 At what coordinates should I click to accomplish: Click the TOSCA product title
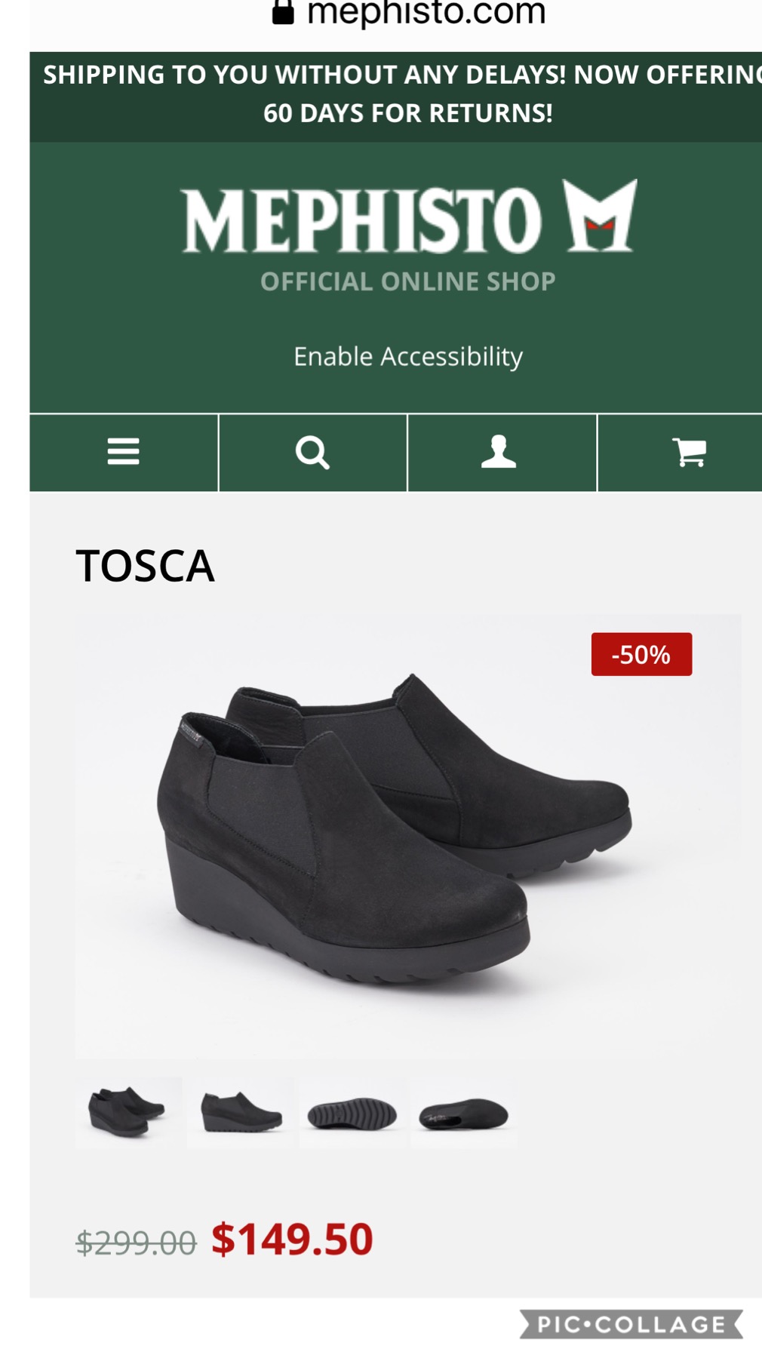click(145, 566)
